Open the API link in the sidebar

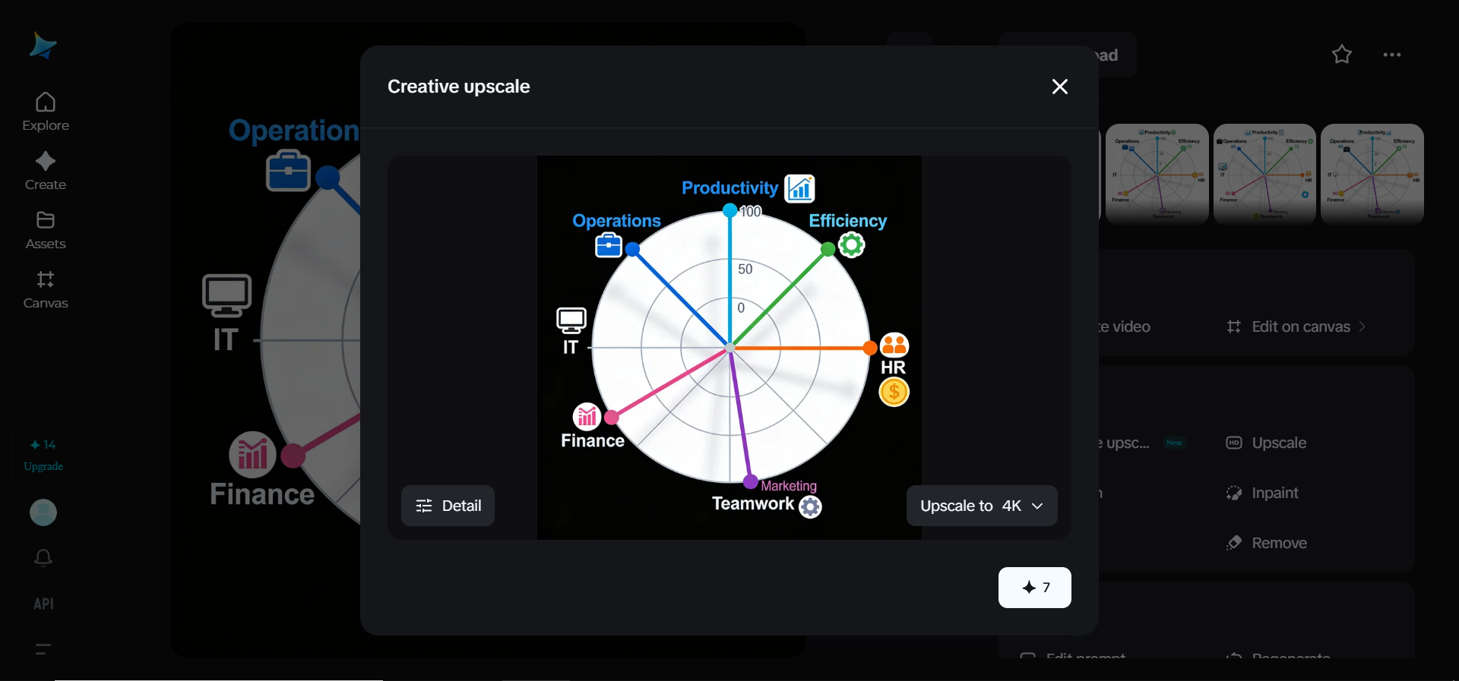tap(43, 604)
